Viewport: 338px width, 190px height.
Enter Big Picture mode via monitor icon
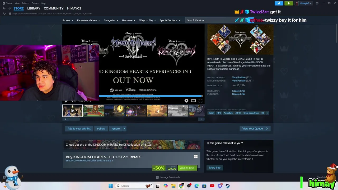click(317, 3)
